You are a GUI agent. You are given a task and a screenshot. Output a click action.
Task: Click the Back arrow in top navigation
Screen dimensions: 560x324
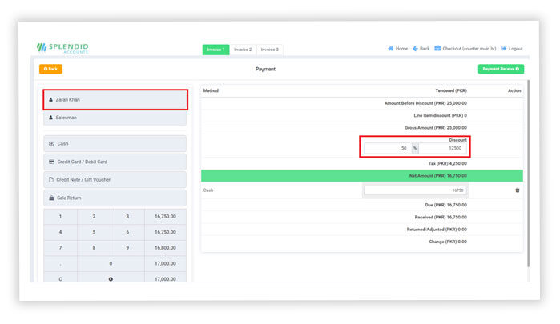point(416,49)
